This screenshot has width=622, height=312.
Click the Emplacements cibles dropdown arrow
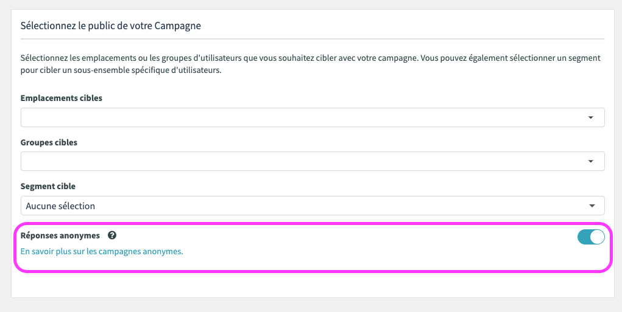tap(591, 117)
